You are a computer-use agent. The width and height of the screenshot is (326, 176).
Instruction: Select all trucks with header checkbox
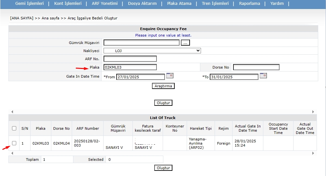click(14, 128)
